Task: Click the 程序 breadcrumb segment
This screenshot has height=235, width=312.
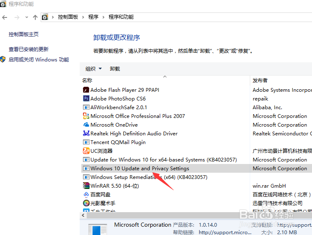Action: pyautogui.click(x=93, y=17)
